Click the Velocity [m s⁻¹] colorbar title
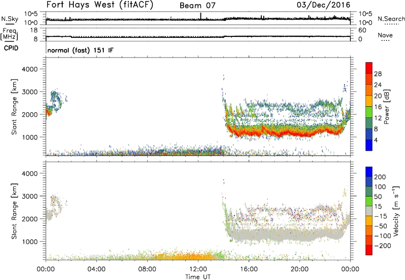The width and height of the screenshot is (405, 280). click(x=395, y=211)
